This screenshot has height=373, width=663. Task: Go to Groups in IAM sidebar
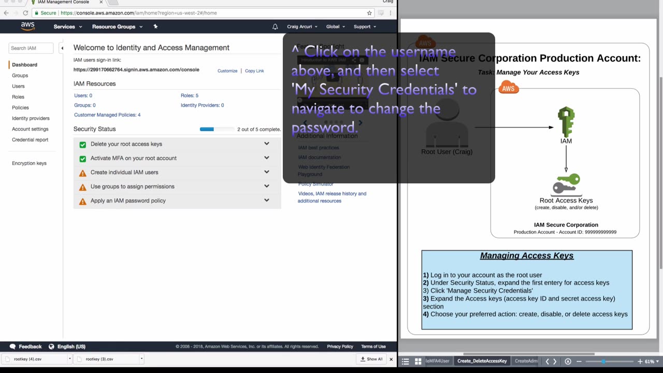coord(20,76)
